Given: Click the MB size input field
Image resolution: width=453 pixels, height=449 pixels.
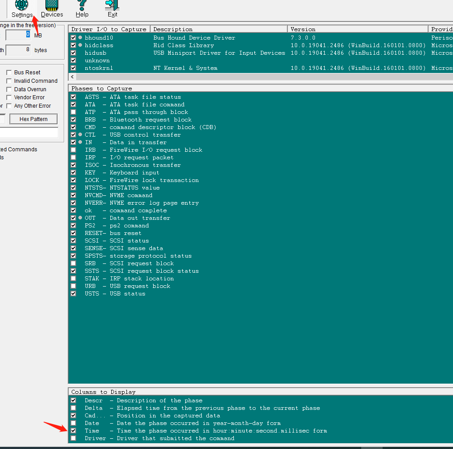Looking at the screenshot, I should (x=18, y=35).
